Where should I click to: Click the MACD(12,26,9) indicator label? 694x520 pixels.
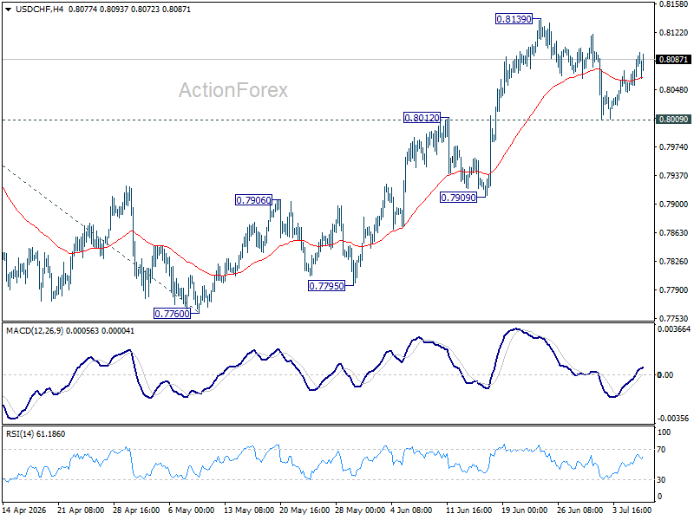point(35,331)
